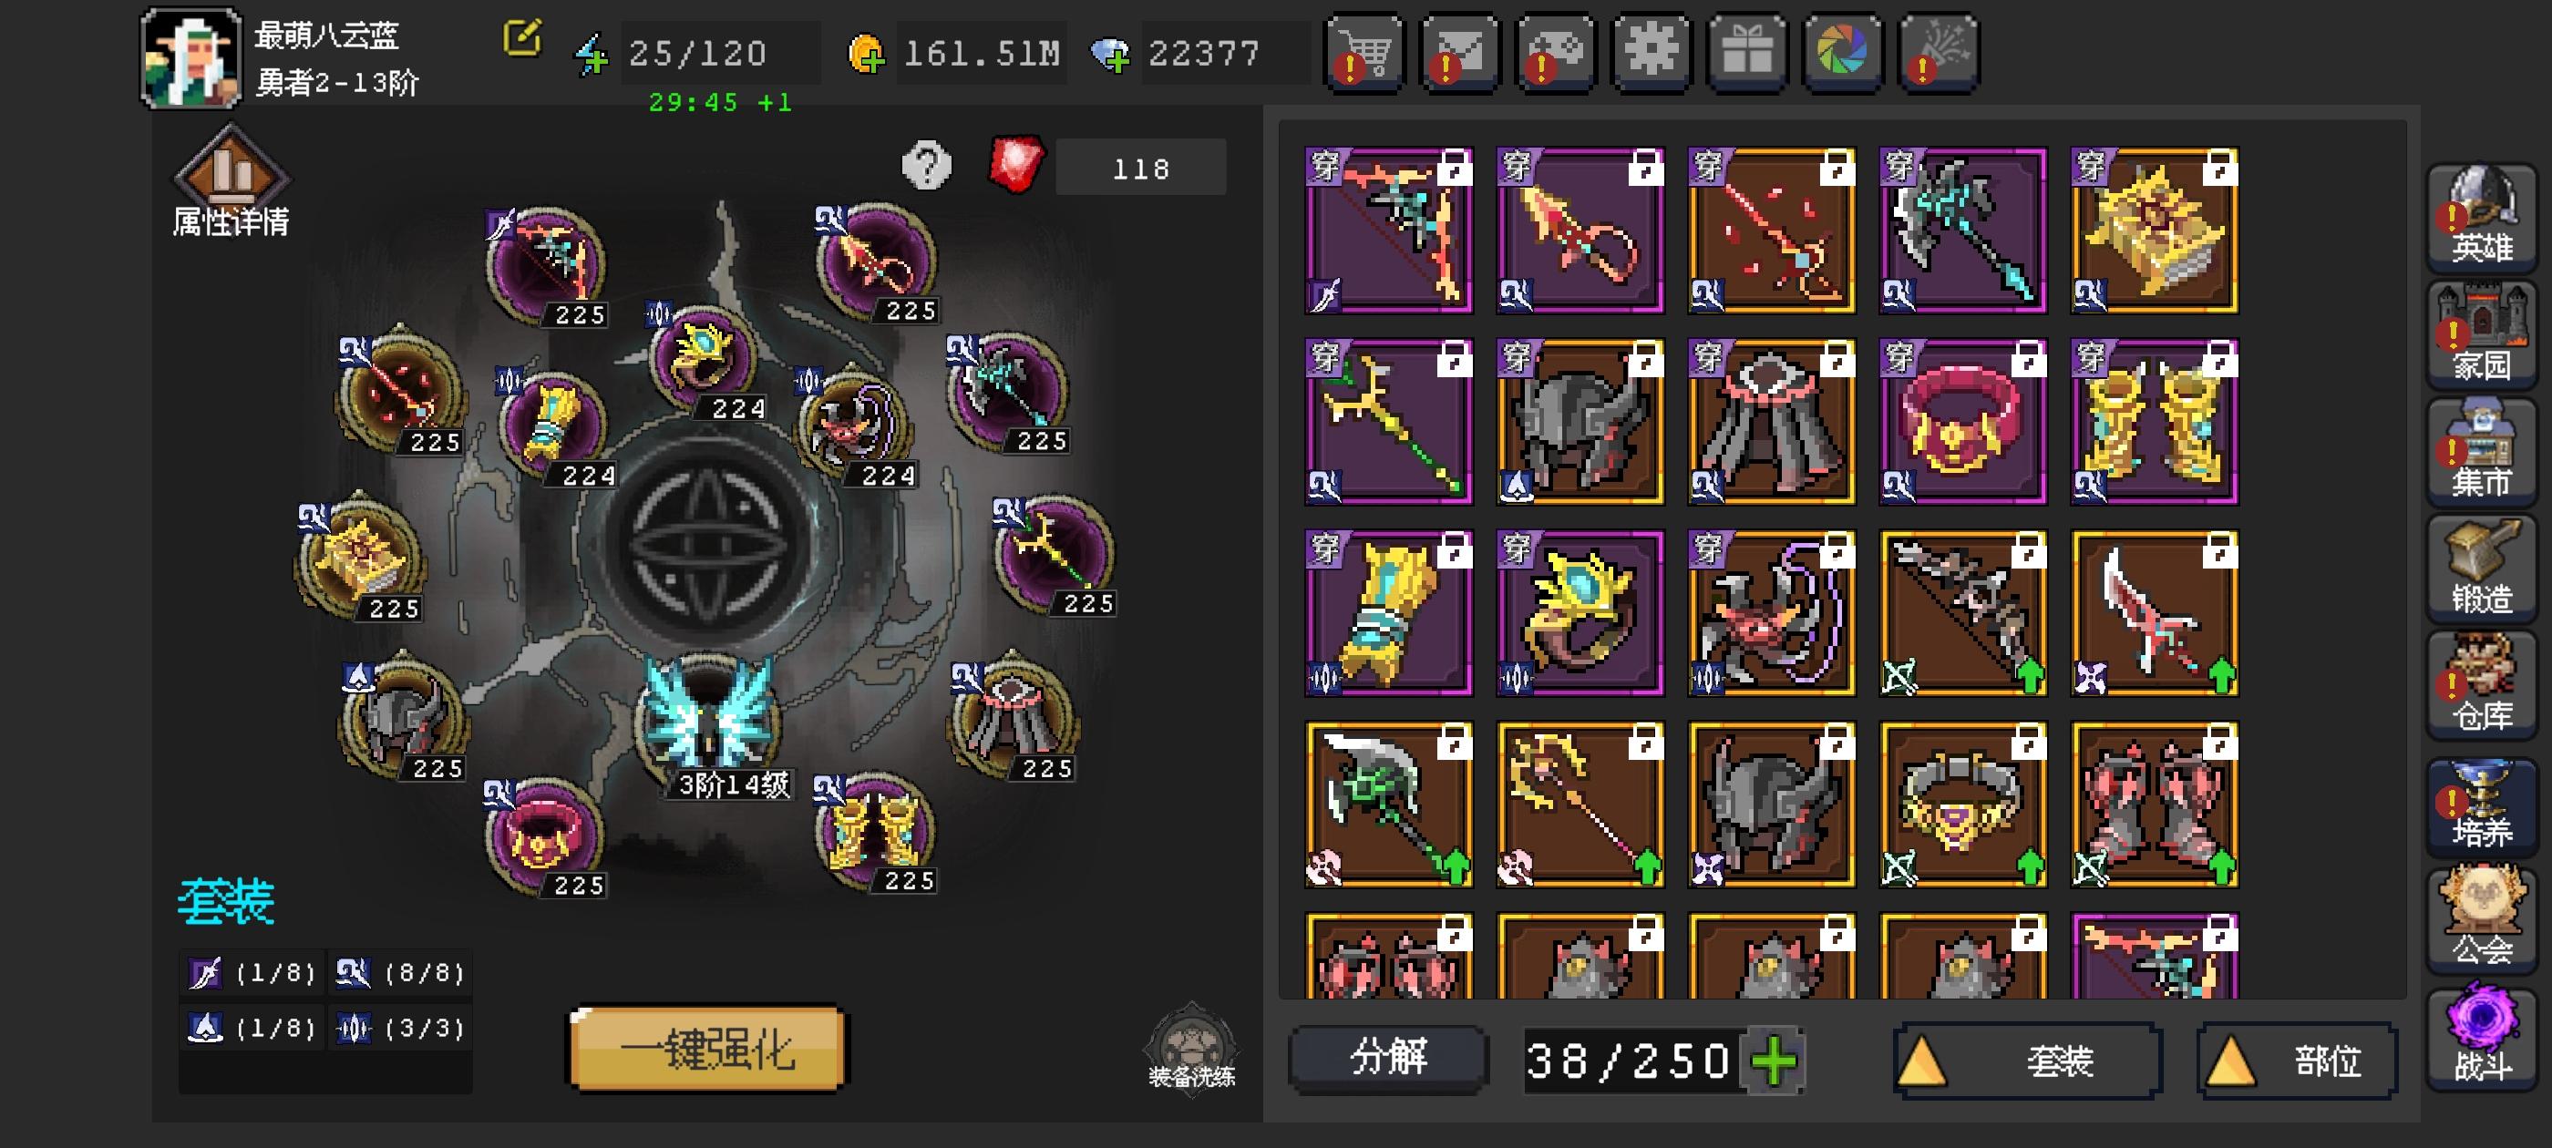
Task: Toggle lock on first equipped bow item
Action: [1454, 168]
